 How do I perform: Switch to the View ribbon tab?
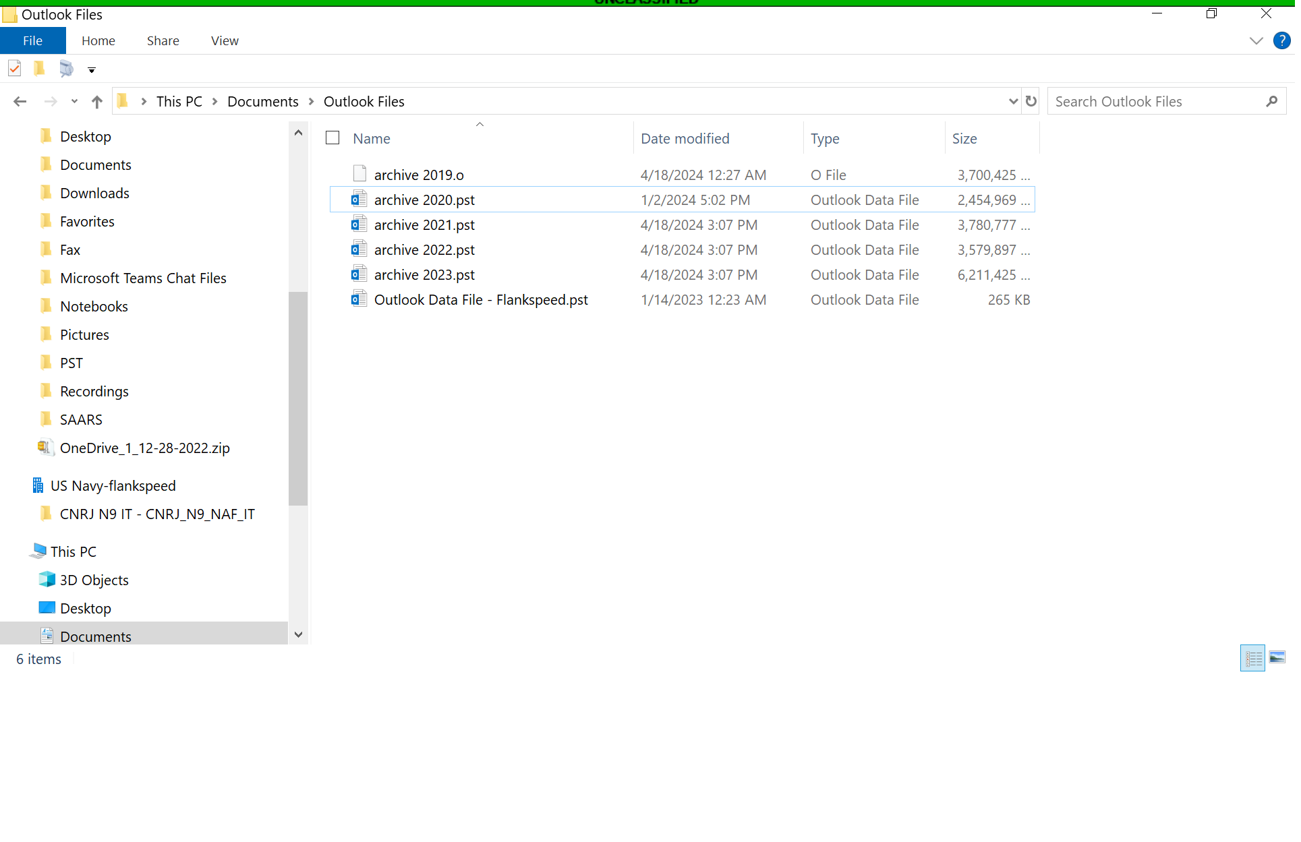point(226,41)
